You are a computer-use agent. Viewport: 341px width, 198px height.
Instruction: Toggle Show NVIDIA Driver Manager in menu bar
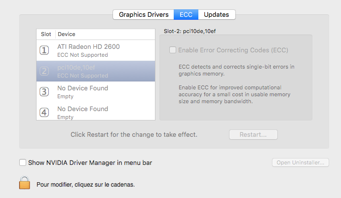coord(23,162)
